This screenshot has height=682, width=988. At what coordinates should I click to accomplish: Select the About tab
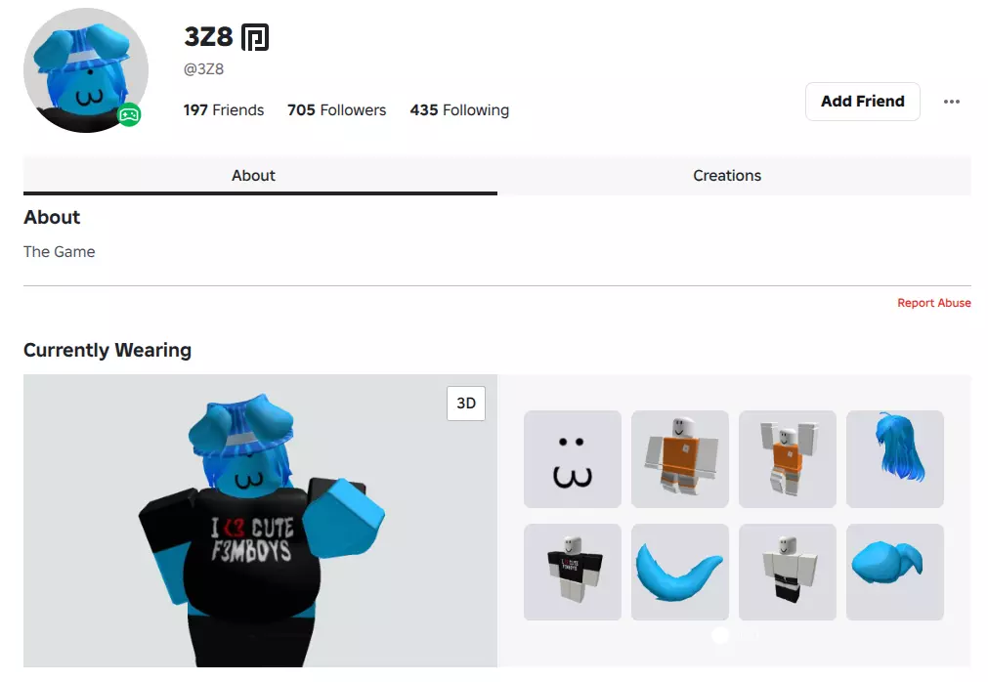(x=253, y=176)
